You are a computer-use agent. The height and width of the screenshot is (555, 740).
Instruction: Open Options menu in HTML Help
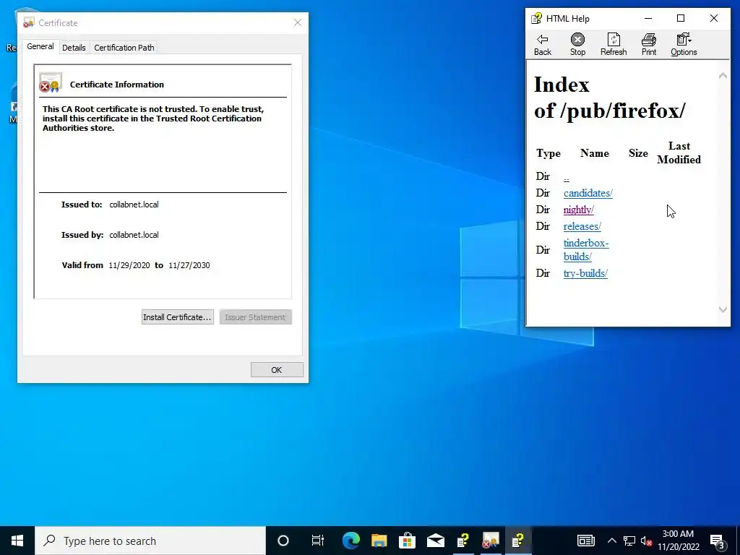pyautogui.click(x=684, y=45)
